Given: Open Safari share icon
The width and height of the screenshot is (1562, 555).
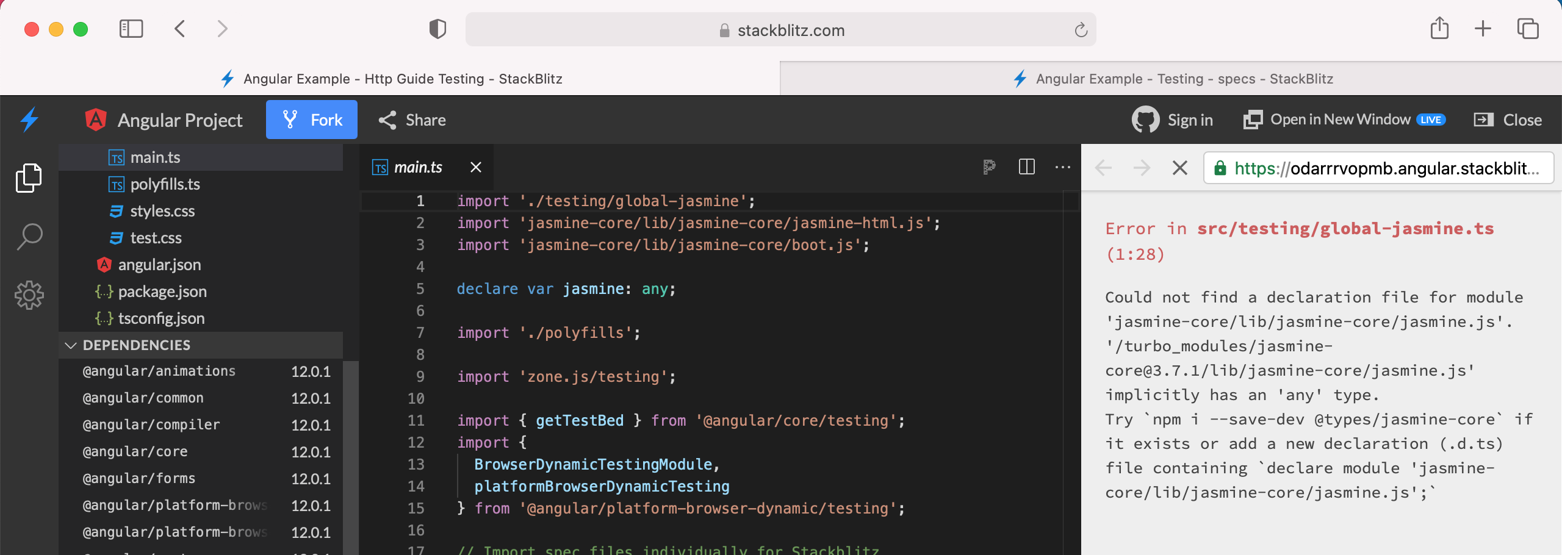Looking at the screenshot, I should [x=1439, y=28].
